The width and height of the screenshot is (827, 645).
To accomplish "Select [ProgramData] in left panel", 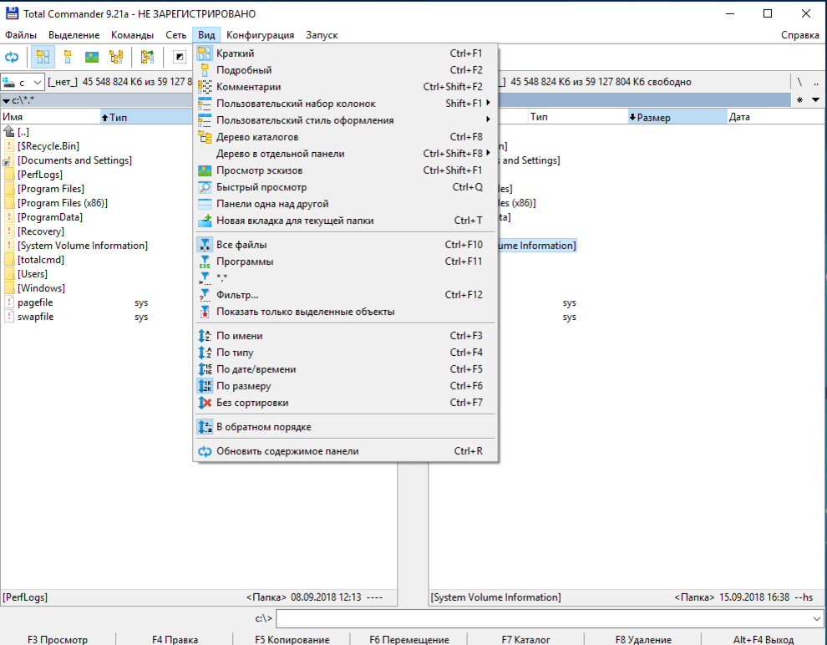I will click(49, 216).
